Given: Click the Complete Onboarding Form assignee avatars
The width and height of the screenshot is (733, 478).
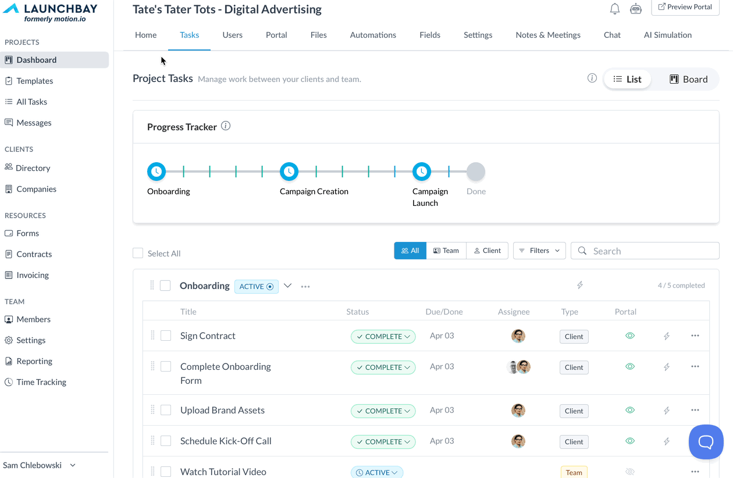Looking at the screenshot, I should pyautogui.click(x=518, y=367).
